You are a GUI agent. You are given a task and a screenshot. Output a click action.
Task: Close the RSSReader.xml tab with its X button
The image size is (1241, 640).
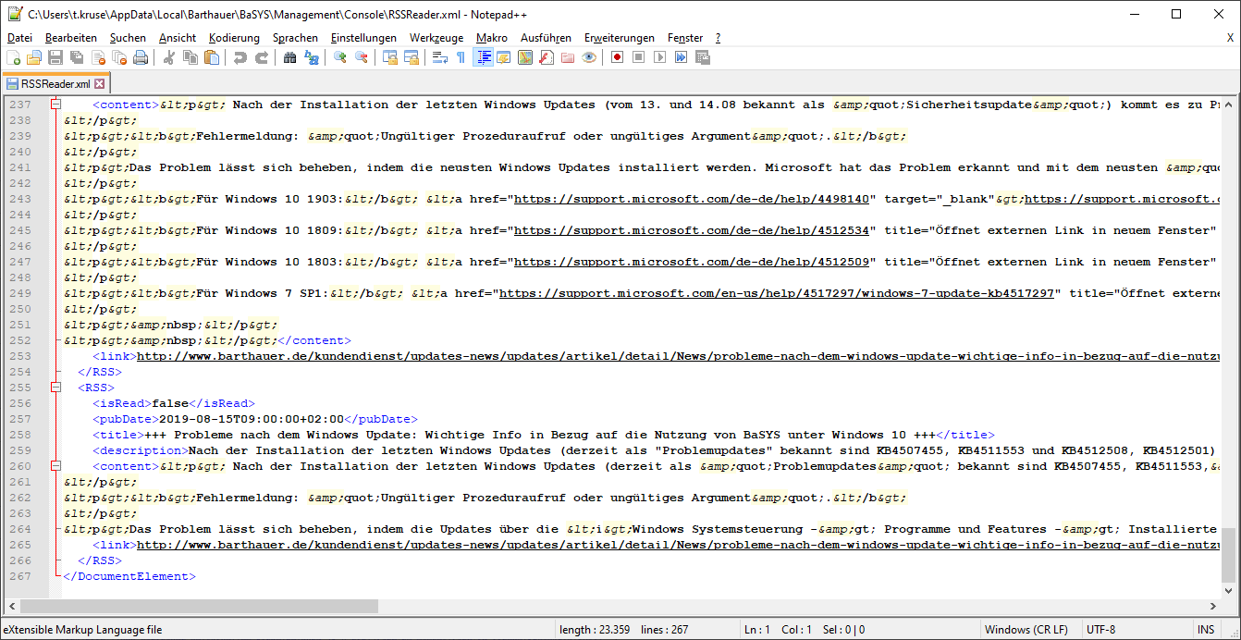pyautogui.click(x=99, y=84)
